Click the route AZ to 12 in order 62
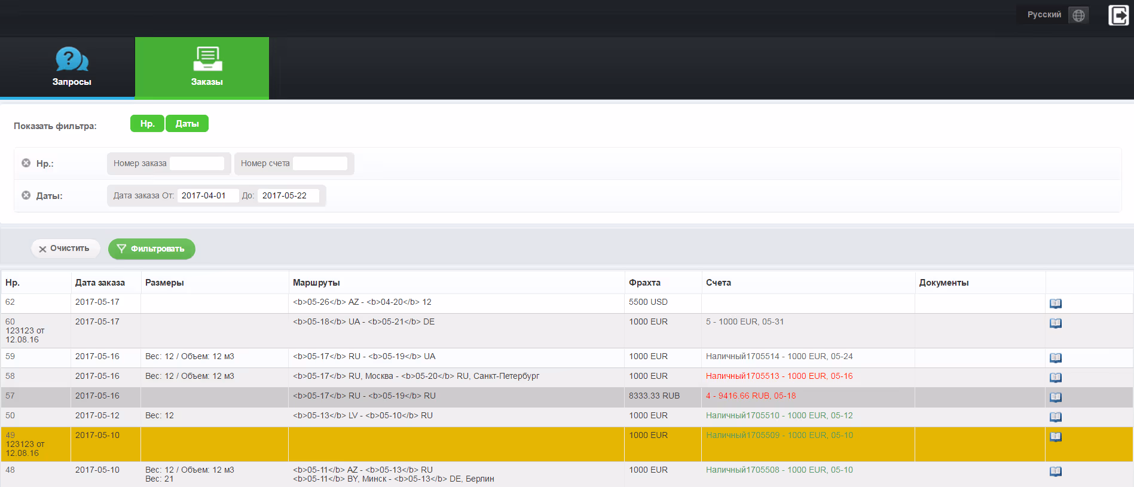 tap(362, 302)
